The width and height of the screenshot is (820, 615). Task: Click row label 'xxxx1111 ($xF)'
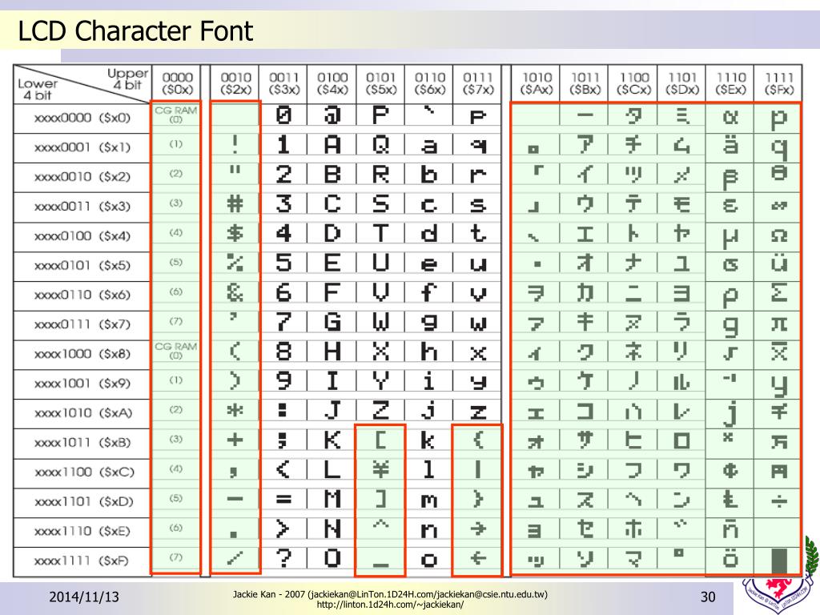(81, 561)
